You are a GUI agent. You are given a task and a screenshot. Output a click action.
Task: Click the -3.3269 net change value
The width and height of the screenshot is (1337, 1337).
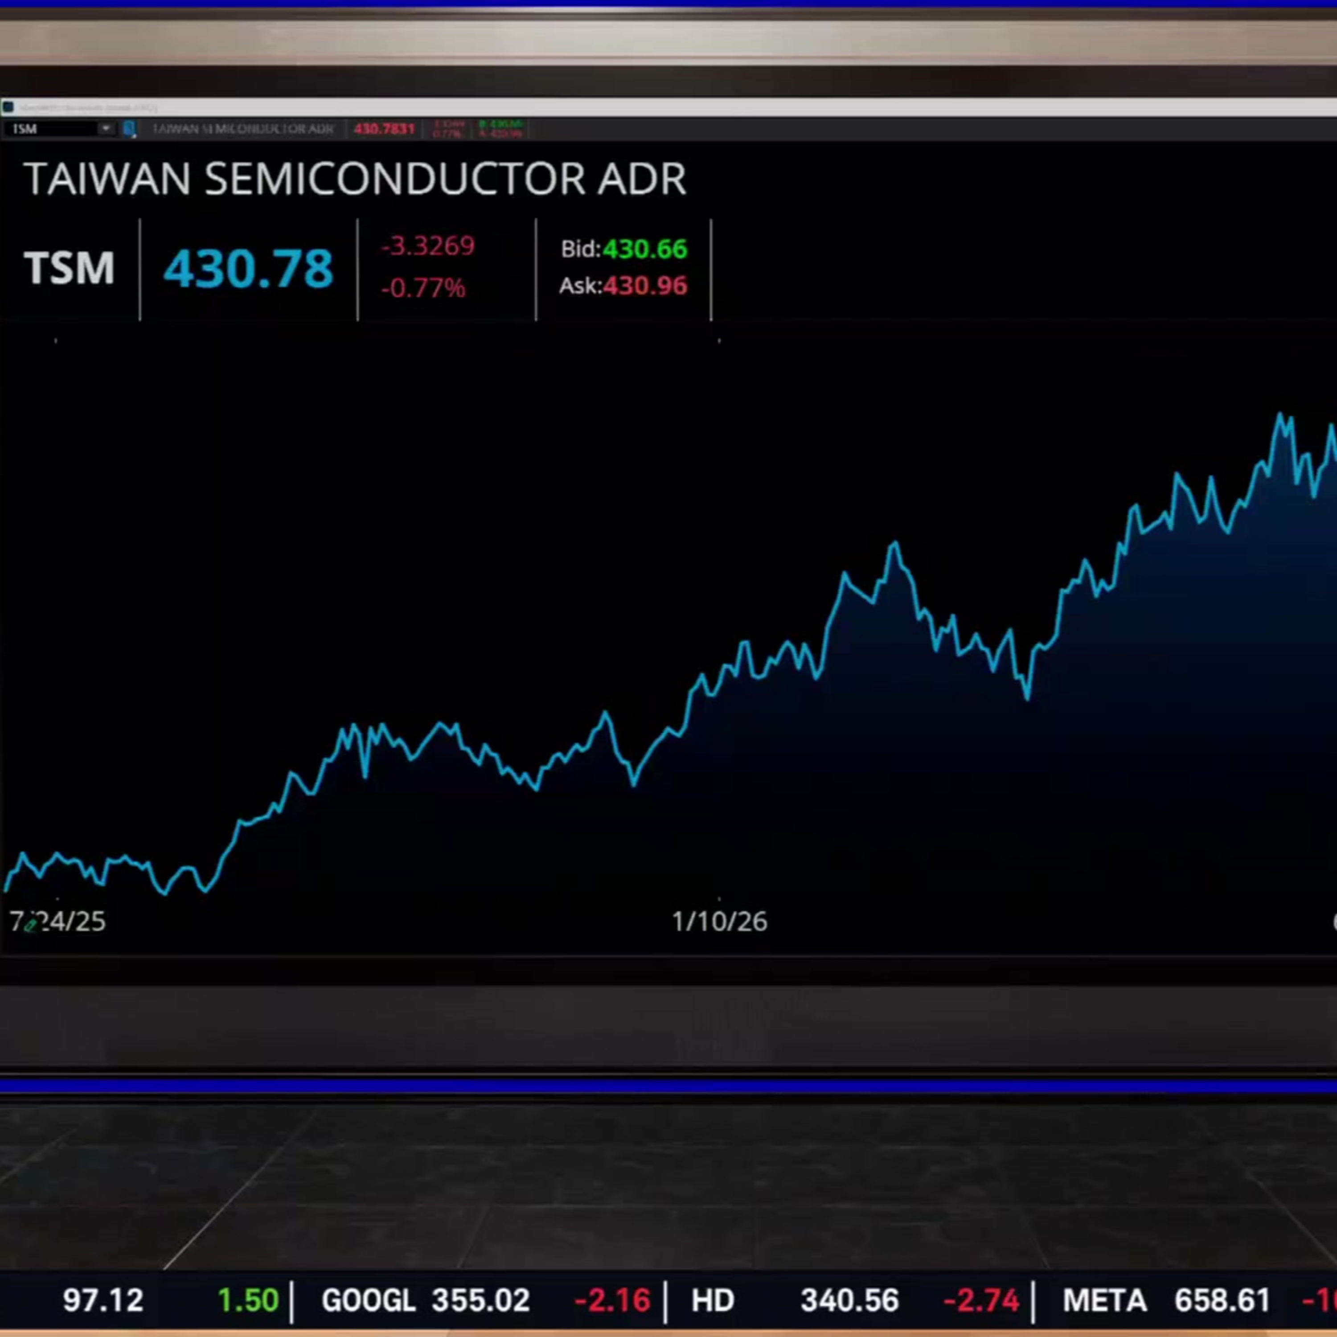pyautogui.click(x=428, y=246)
